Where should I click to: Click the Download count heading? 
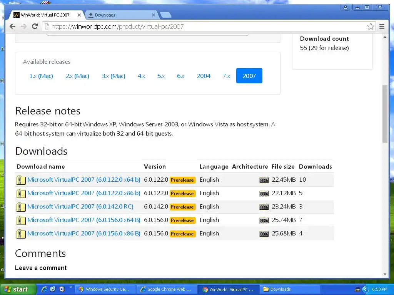324,39
